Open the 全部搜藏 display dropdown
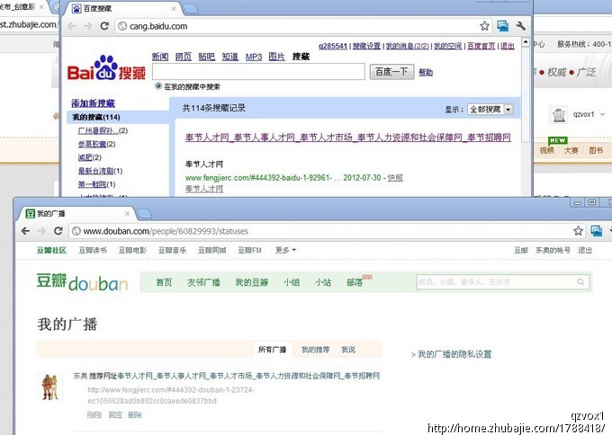 pyautogui.click(x=490, y=110)
